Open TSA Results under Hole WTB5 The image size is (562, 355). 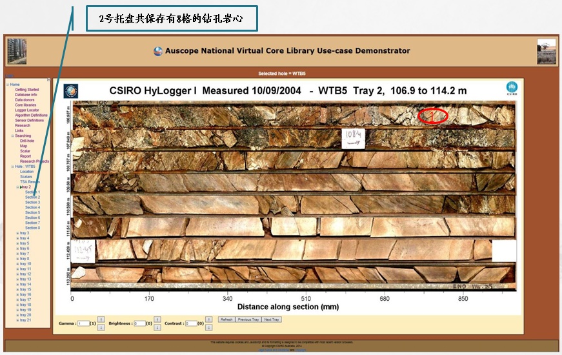(x=30, y=182)
